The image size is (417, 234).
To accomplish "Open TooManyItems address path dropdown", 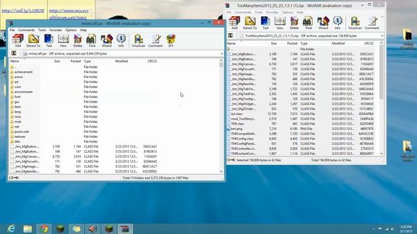I will [382, 36].
